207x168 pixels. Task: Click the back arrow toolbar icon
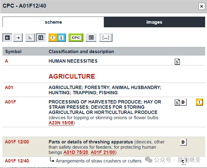click(7, 37)
